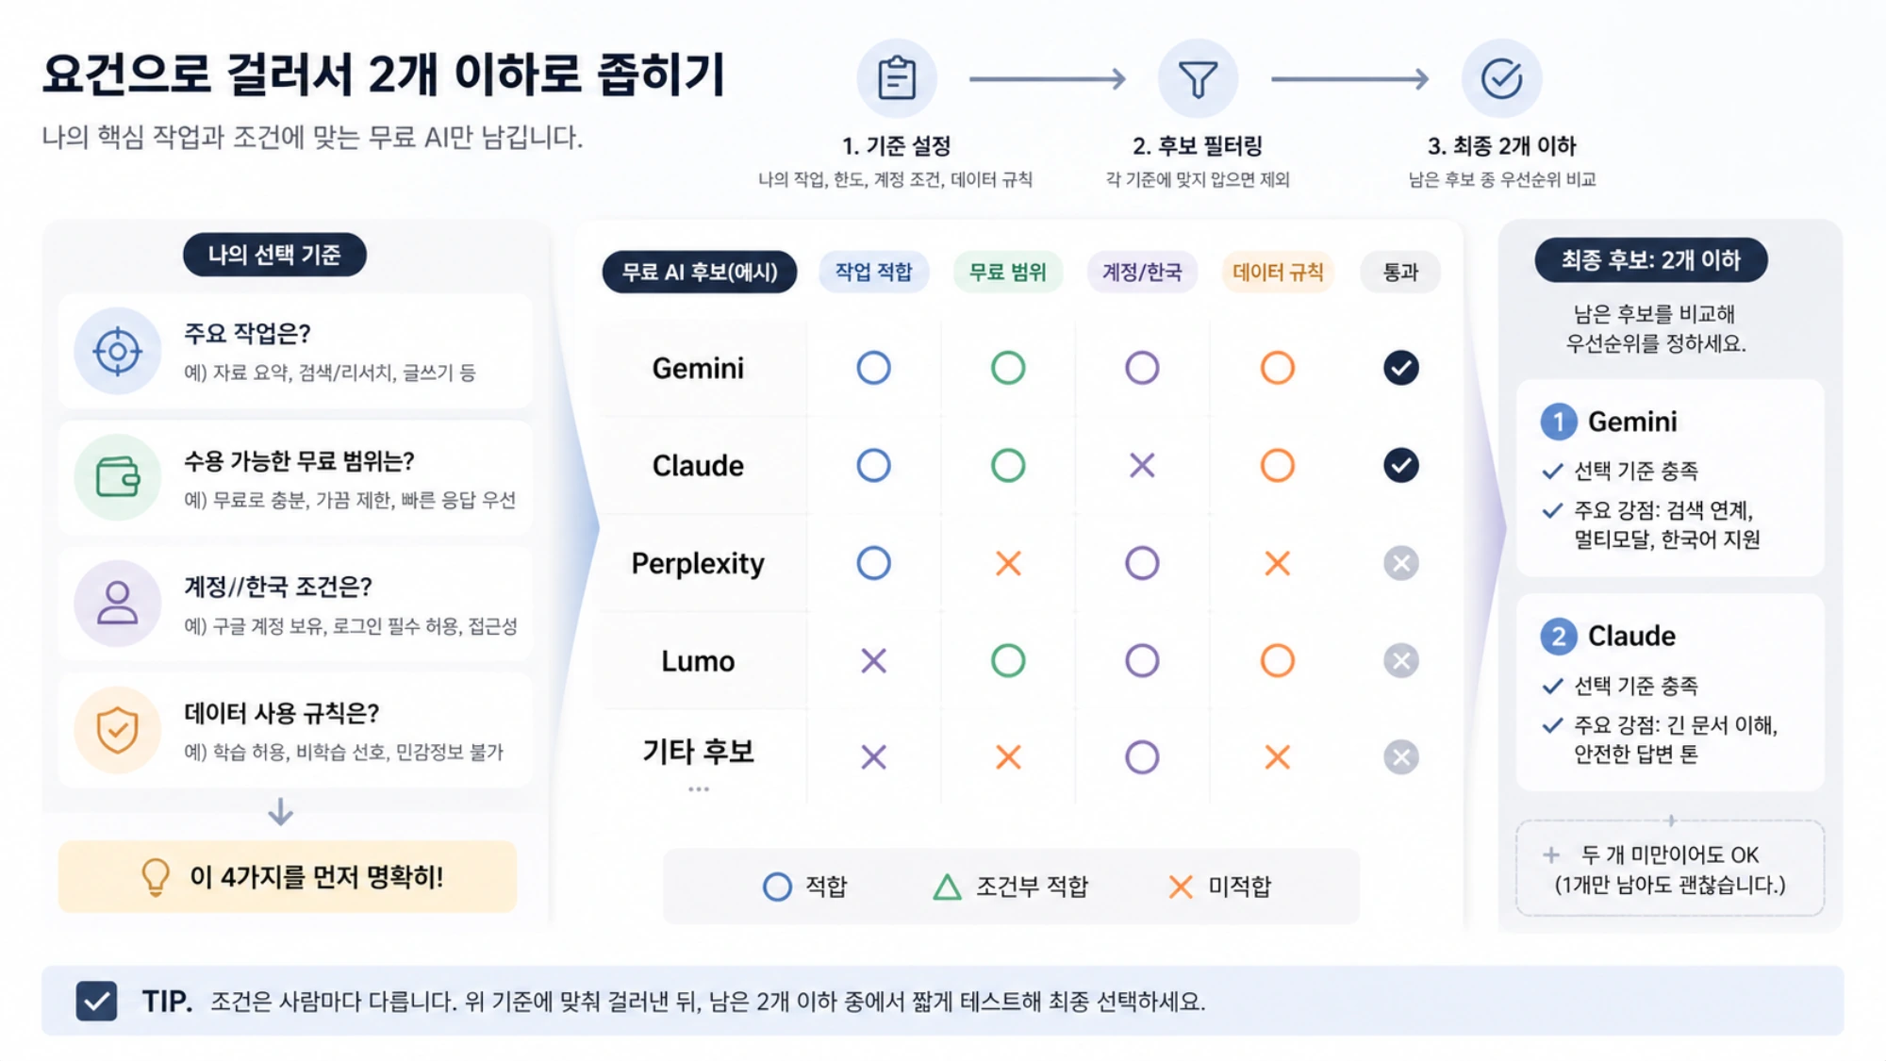
Task: Click the shield icon beside 데이터 사용 규칙은?
Action: tap(117, 730)
